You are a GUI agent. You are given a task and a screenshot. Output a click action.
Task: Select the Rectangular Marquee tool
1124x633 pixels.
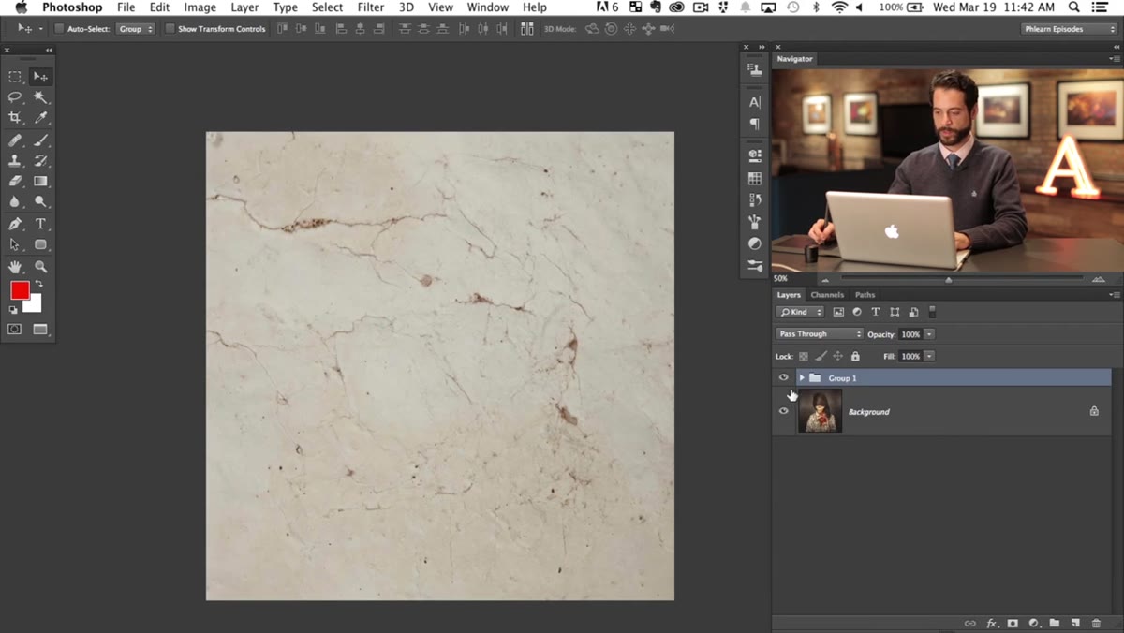(15, 77)
